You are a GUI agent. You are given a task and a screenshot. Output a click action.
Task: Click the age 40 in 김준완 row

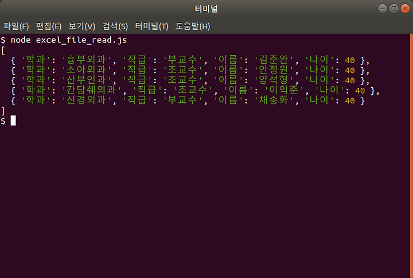tap(350, 60)
